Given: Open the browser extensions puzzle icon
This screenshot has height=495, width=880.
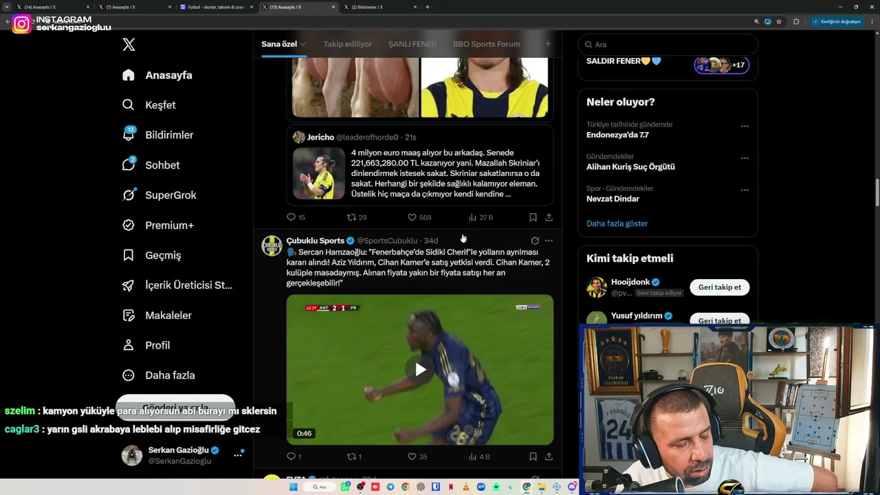Looking at the screenshot, I should [796, 21].
